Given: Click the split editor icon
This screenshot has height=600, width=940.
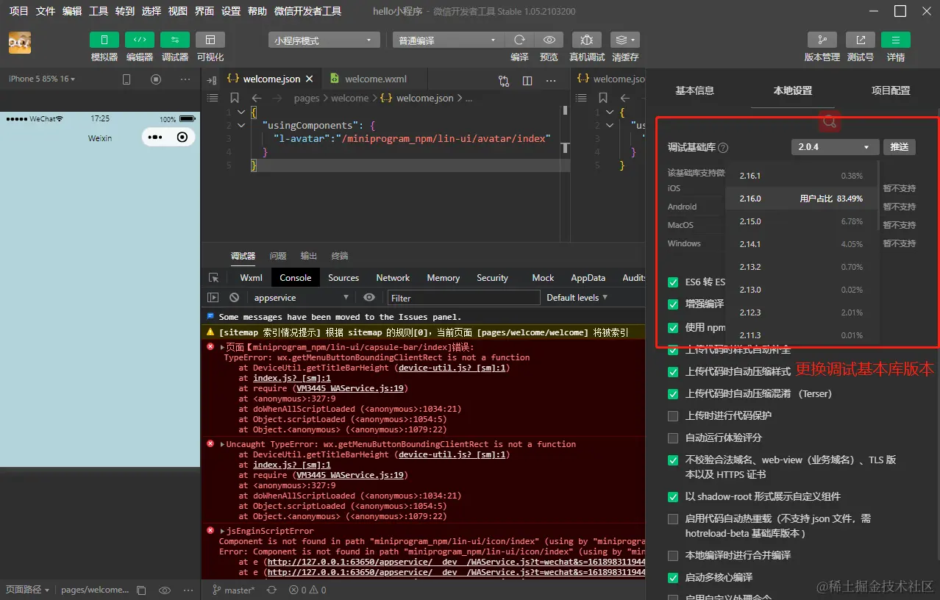Looking at the screenshot, I should [527, 81].
